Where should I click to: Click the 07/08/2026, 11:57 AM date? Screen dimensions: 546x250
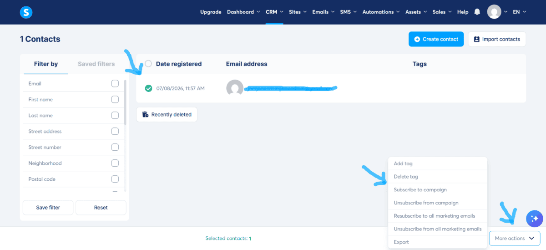(x=180, y=88)
